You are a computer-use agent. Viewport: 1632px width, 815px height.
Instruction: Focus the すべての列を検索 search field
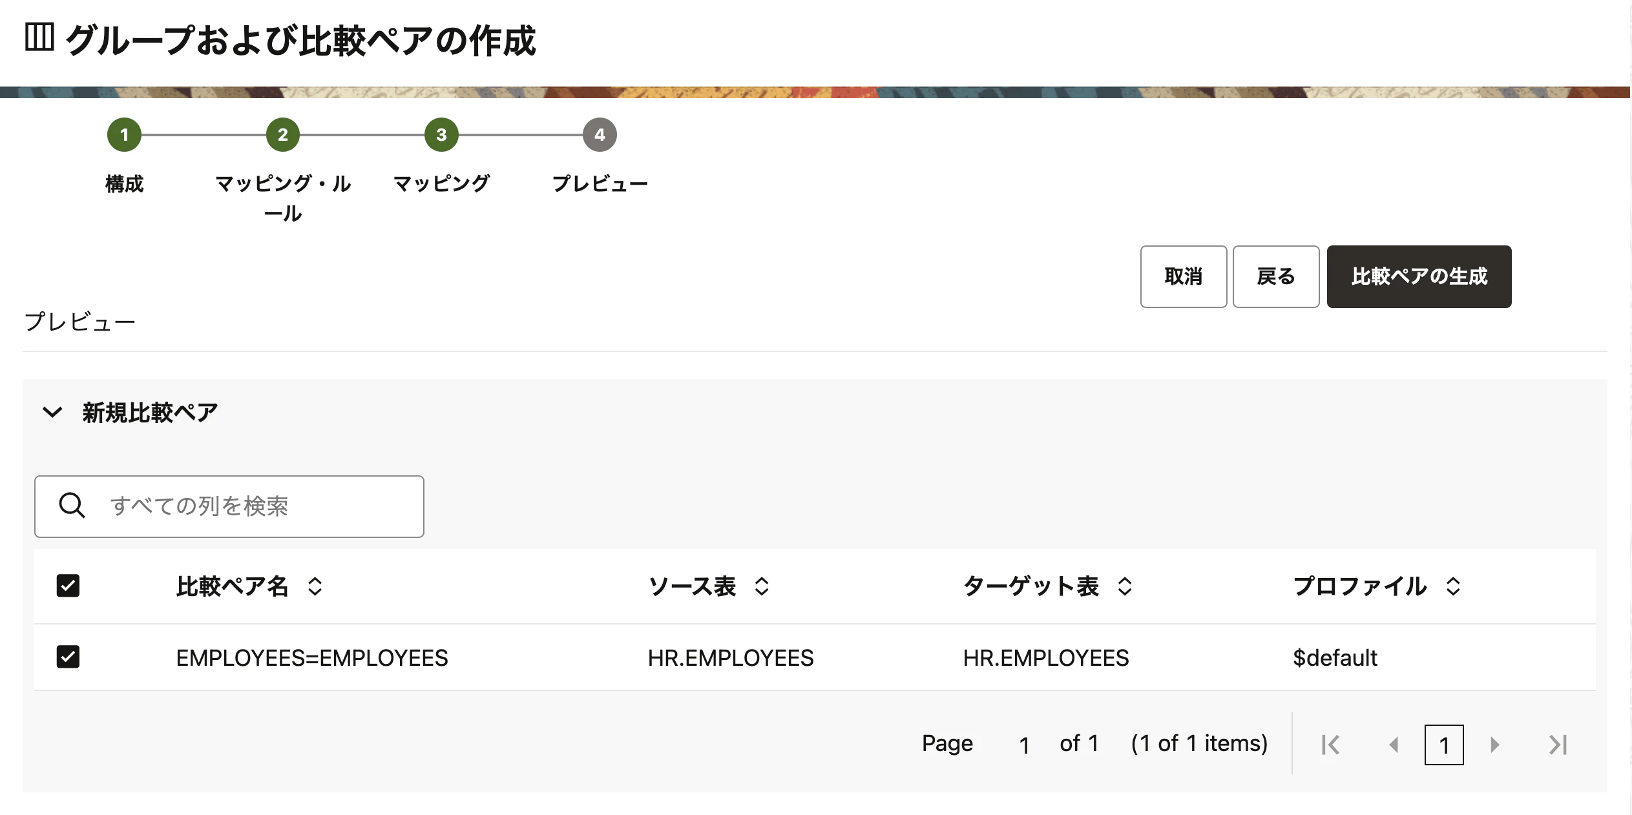point(229,506)
